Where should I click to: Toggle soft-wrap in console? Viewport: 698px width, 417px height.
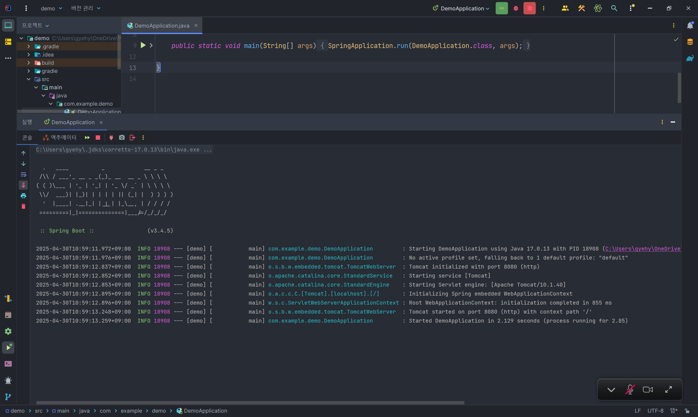tap(23, 174)
